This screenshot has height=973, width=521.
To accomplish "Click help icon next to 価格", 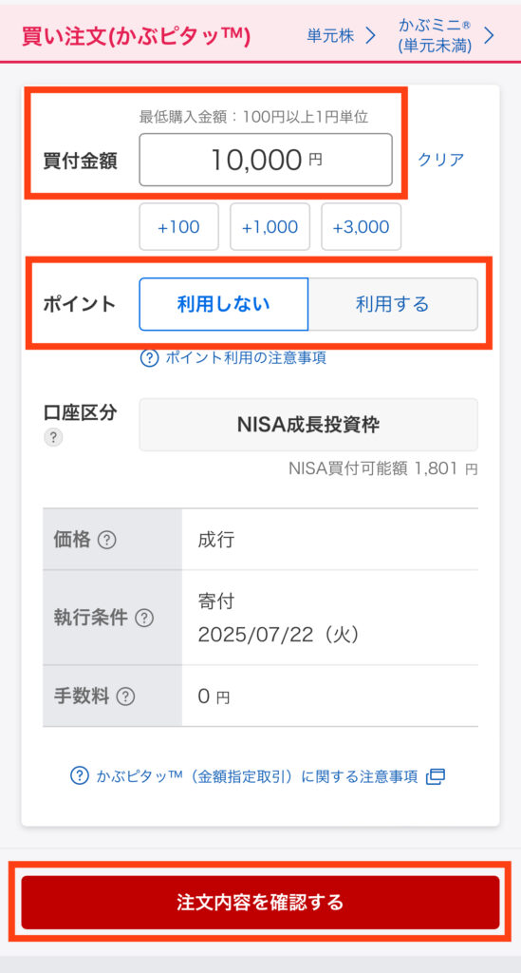I will (107, 541).
